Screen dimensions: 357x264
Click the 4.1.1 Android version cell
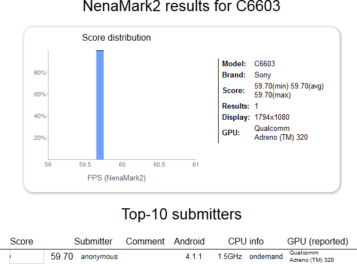click(194, 257)
